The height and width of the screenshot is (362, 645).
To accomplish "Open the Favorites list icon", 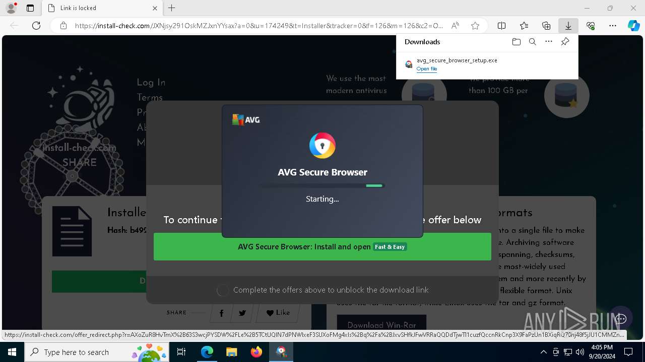I will (x=524, y=26).
